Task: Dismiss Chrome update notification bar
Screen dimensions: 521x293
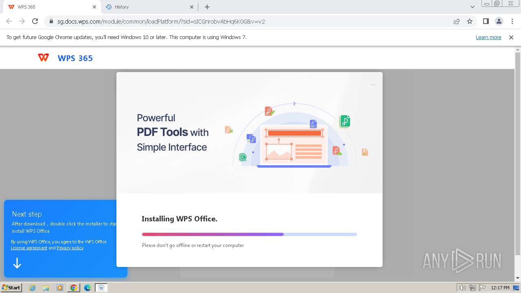Action: 511,37
